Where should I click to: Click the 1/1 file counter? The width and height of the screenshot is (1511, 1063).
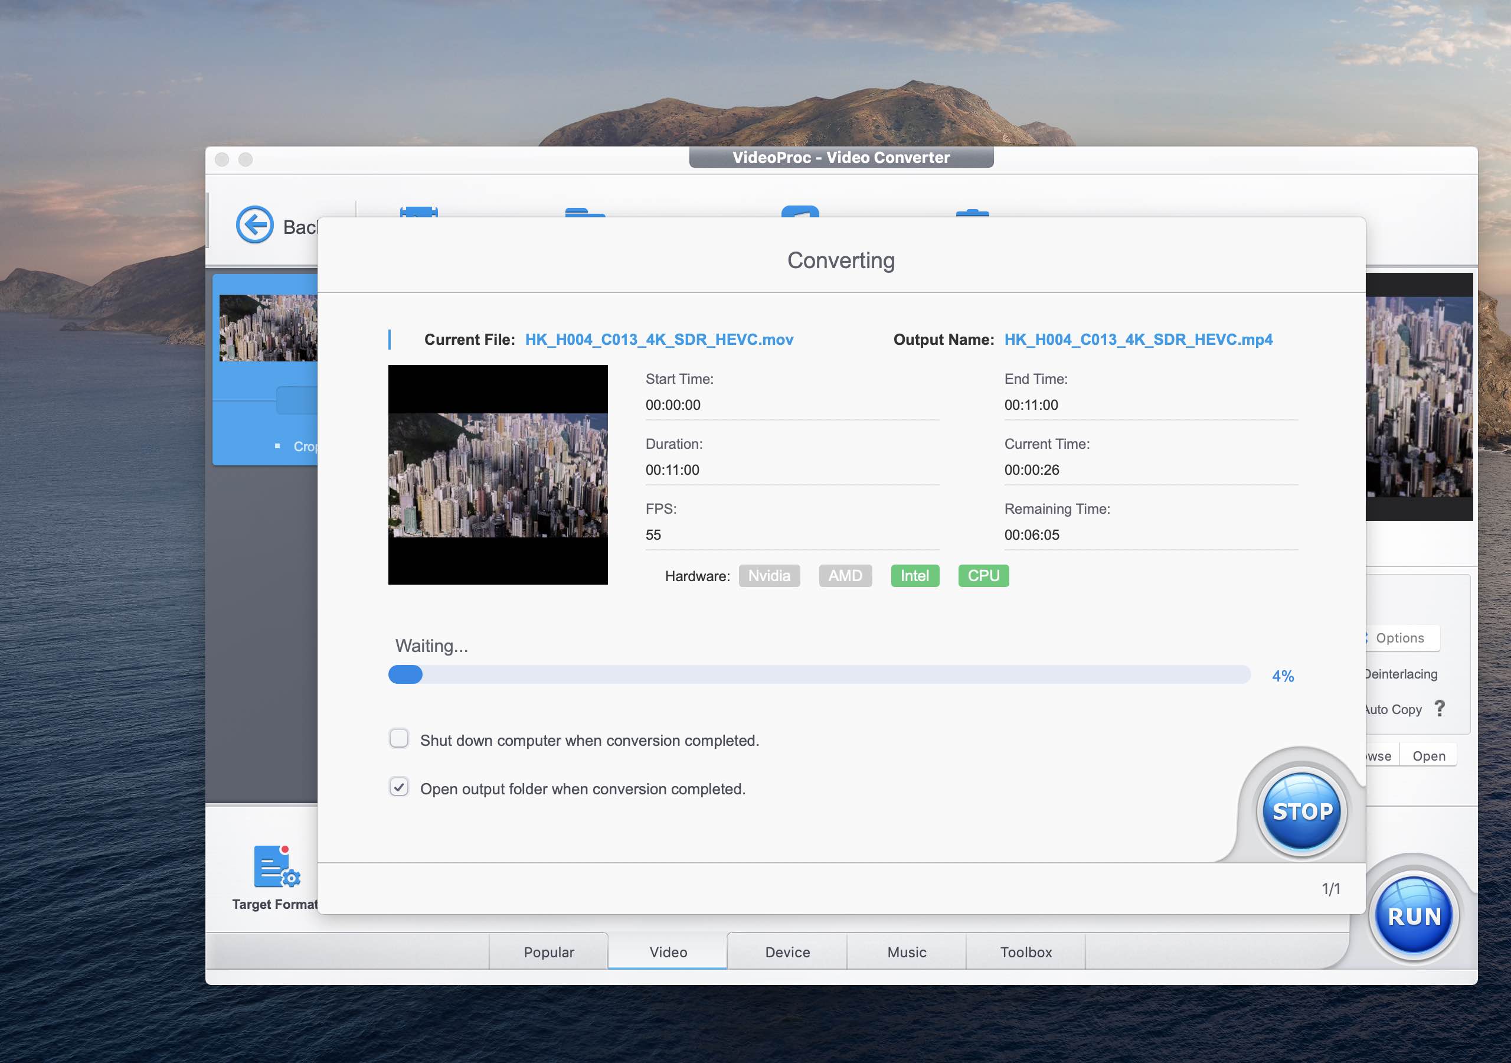(x=1330, y=888)
